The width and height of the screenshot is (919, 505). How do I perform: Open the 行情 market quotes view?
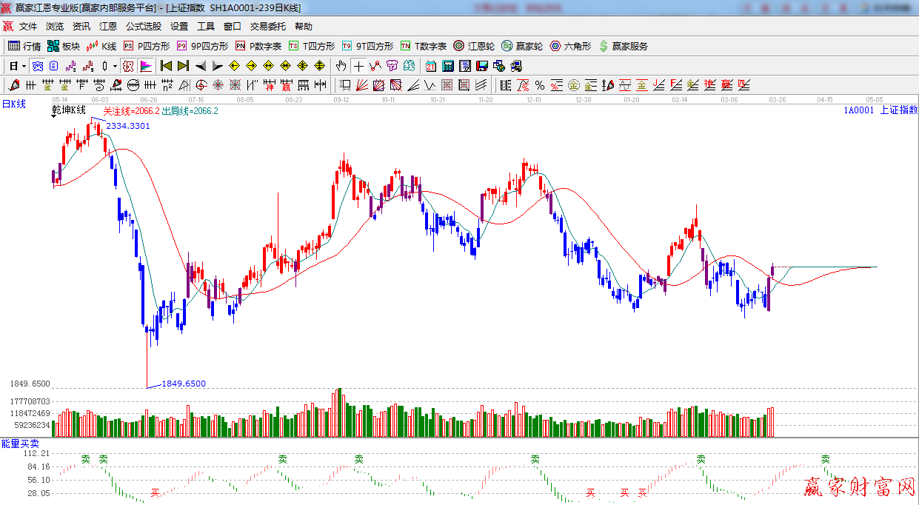click(24, 46)
